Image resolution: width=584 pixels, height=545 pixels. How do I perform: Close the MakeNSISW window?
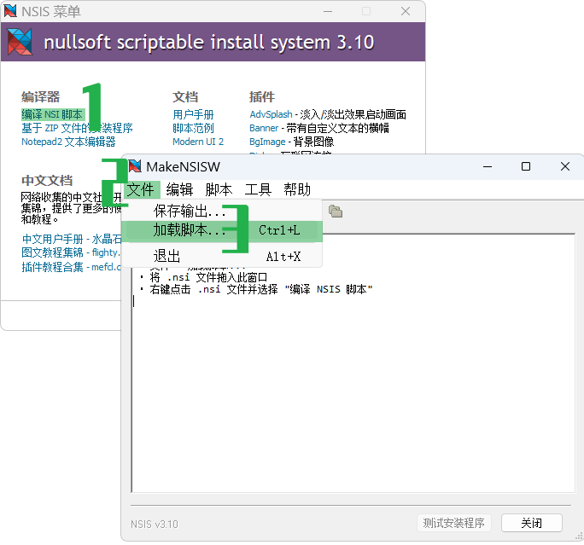click(x=565, y=166)
